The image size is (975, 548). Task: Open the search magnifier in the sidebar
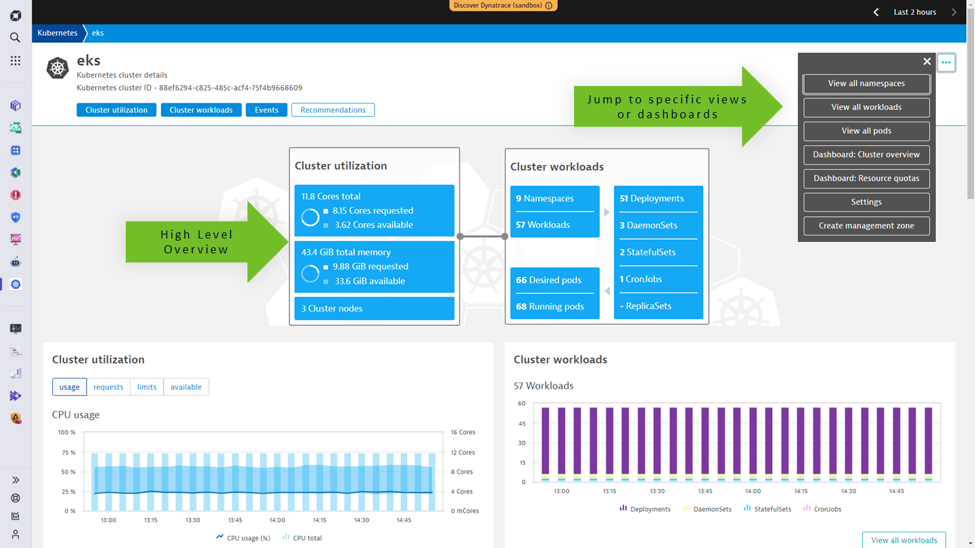pos(15,38)
